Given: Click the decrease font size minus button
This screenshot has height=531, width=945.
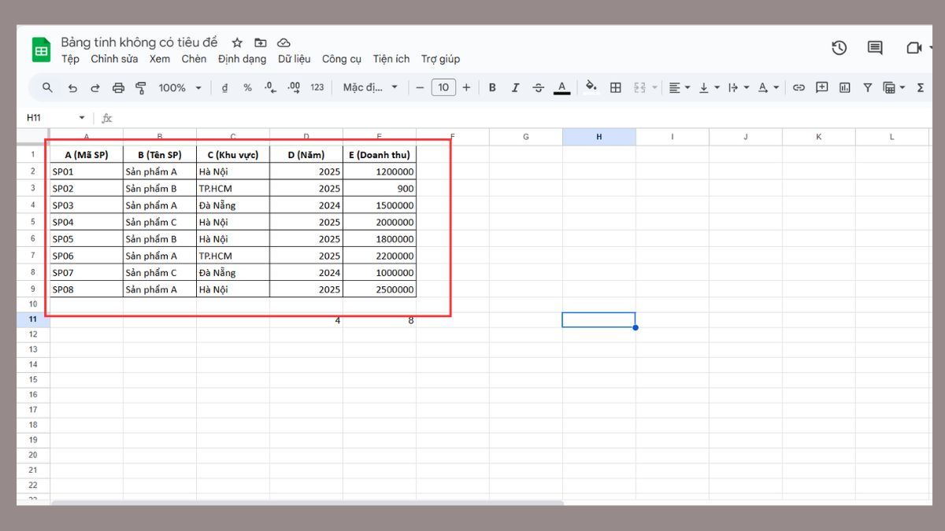Looking at the screenshot, I should [421, 87].
